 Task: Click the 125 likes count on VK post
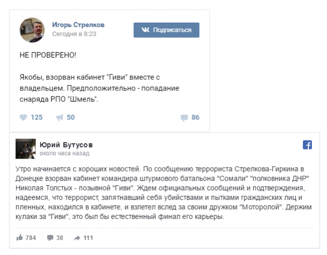[37, 117]
